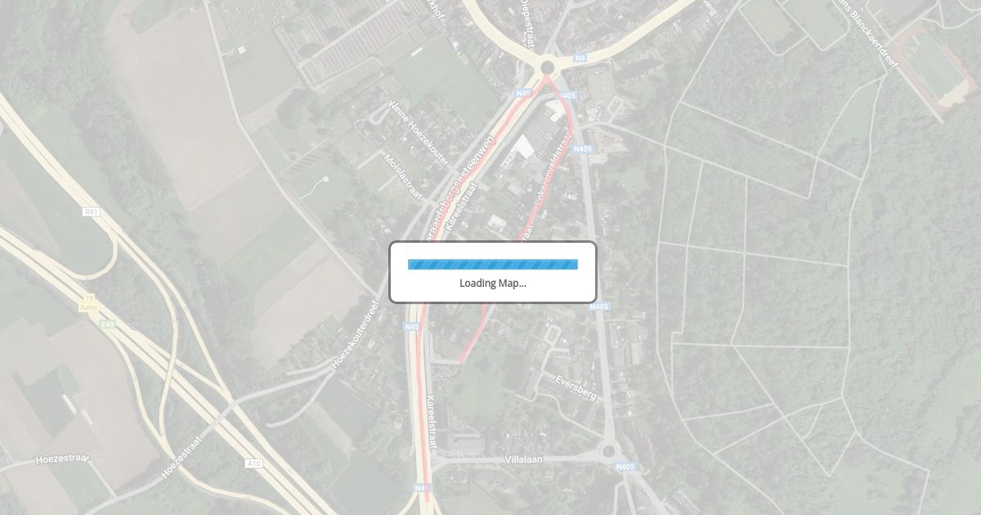981x515 pixels.
Task: Select the Geraardsbergsesteenweg road label
Action: tap(457, 190)
